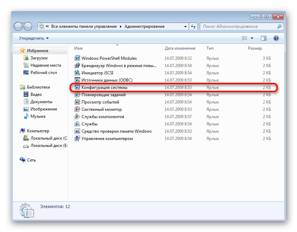The height and width of the screenshot is (232, 297).
Task: Click the Forward navigation arrow
Action: tap(28, 26)
